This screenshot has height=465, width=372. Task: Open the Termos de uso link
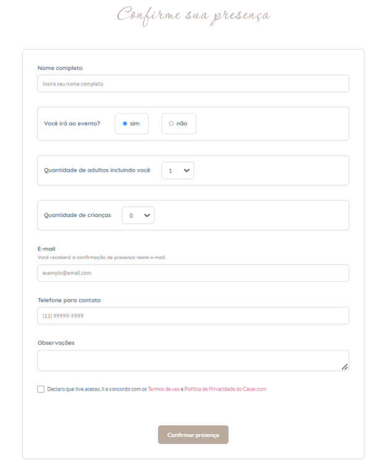click(x=164, y=389)
